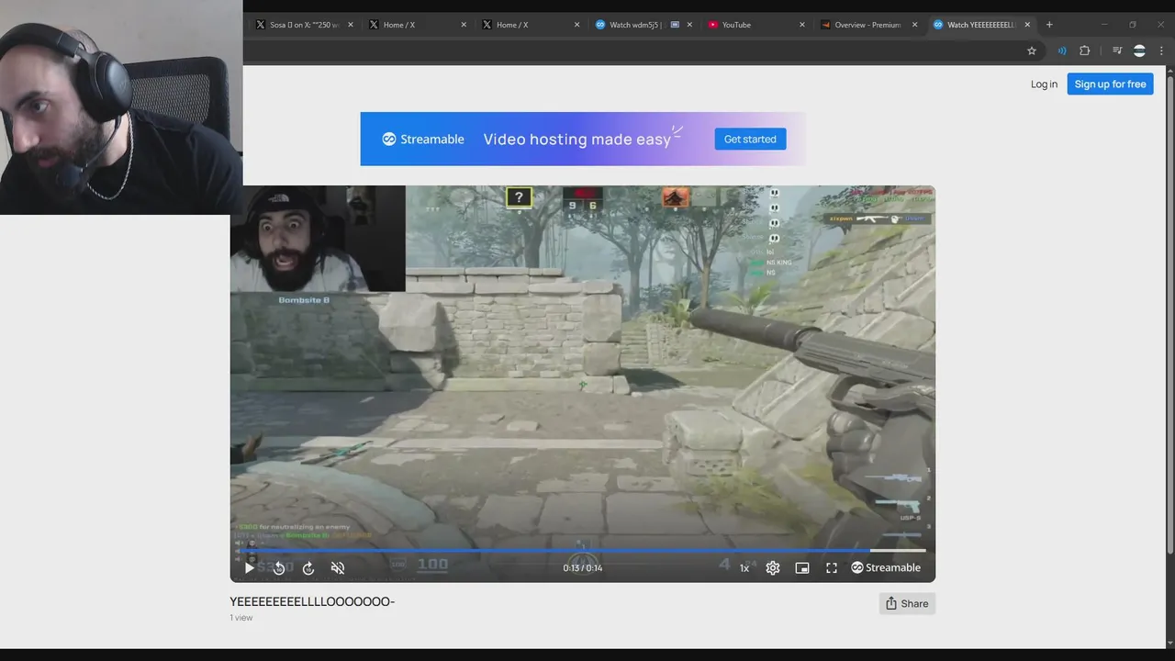Enable picture-in-picture mode
This screenshot has height=661, width=1175.
802,568
